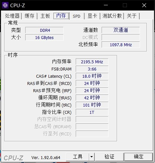
Task: Click the CAS# Latency (CL) label
Action: point(54,76)
